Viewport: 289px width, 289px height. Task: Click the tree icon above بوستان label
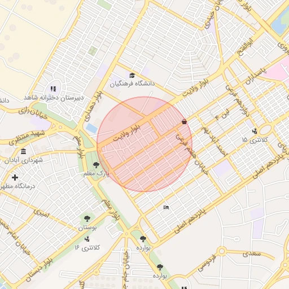tap(87, 219)
